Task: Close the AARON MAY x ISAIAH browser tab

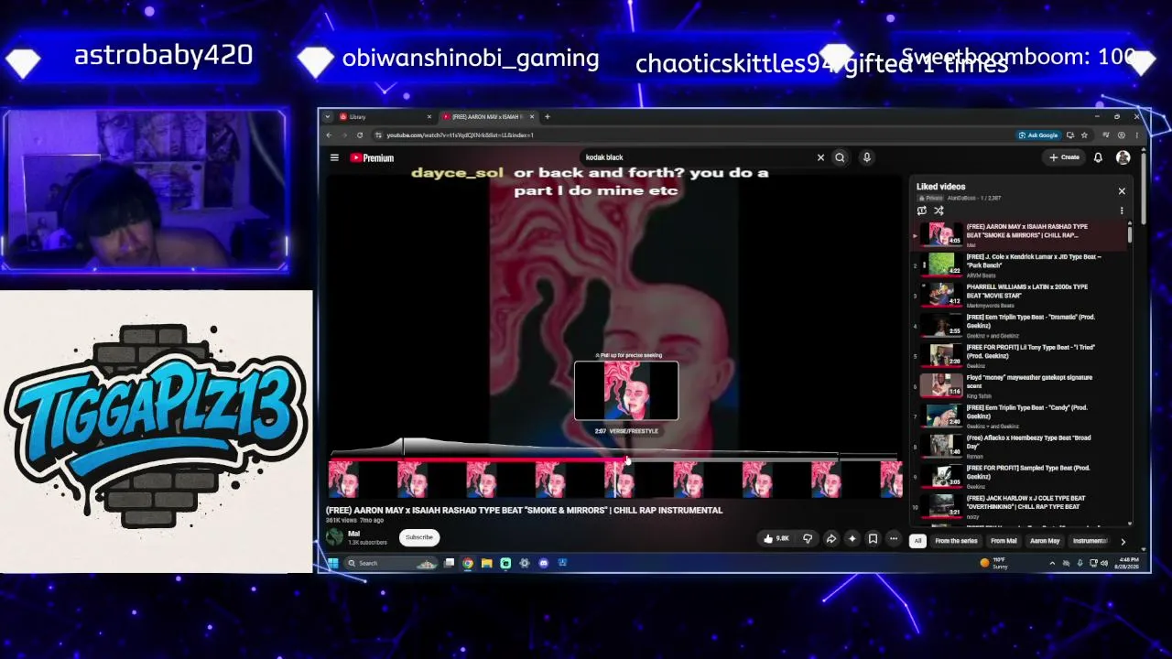Action: pos(532,116)
